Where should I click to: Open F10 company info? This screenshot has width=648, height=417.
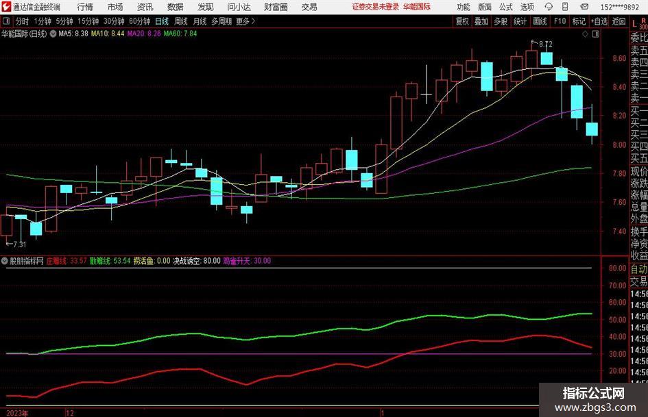click(x=560, y=21)
